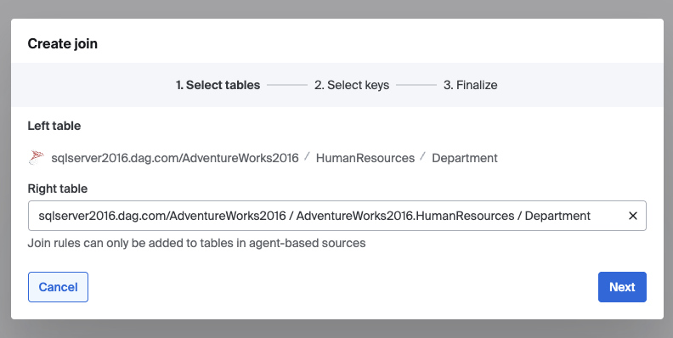Click the Right table label
Image resolution: width=673 pixels, height=338 pixels.
[58, 189]
